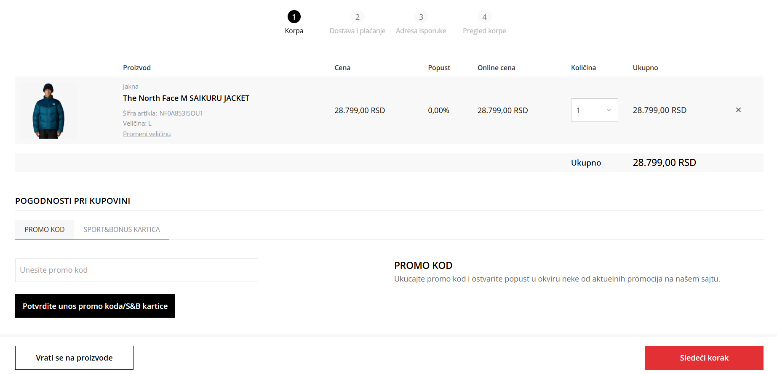The image size is (777, 374).
Task: Go to step 2 circle icon
Action: pyautogui.click(x=357, y=17)
